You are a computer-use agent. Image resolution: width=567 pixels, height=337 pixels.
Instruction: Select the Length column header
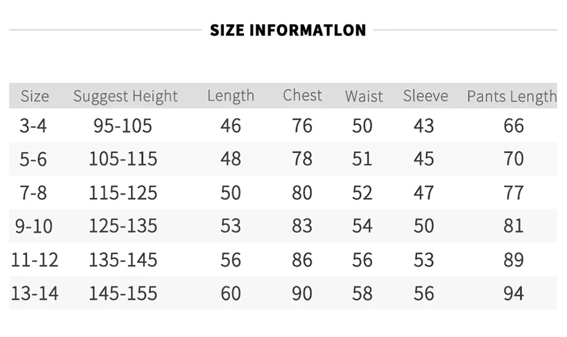(230, 96)
